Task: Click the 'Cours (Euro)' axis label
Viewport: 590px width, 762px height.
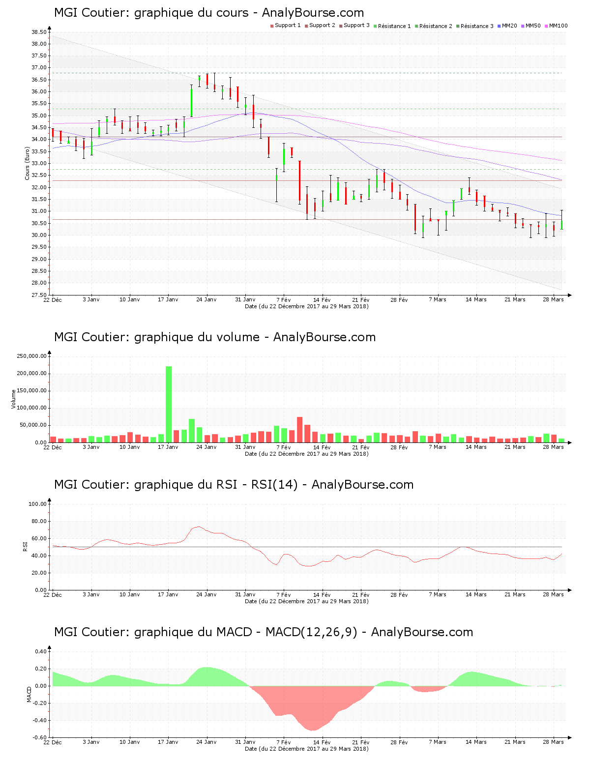Action: [x=28, y=164]
